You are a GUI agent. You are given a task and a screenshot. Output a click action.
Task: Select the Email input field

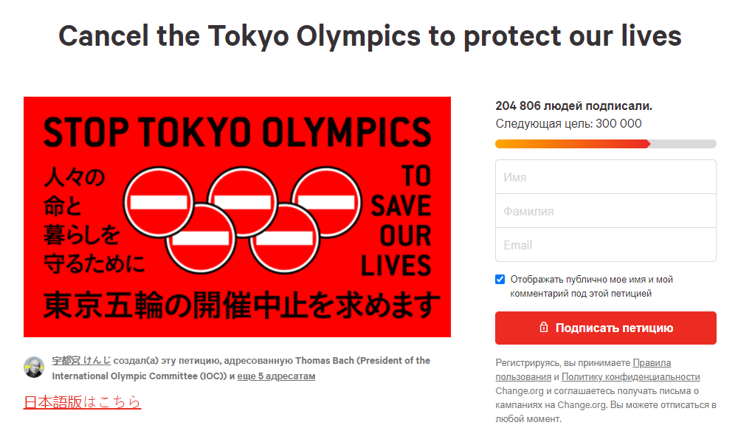tap(605, 245)
